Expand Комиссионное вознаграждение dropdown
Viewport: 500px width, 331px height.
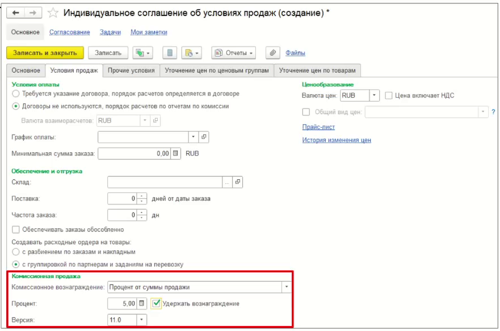(287, 287)
